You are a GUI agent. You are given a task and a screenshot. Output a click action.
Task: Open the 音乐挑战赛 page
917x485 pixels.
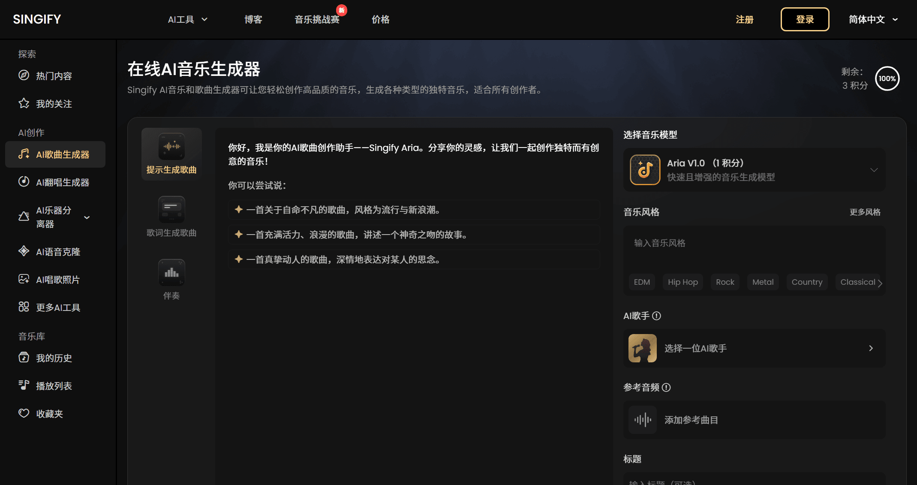click(317, 19)
